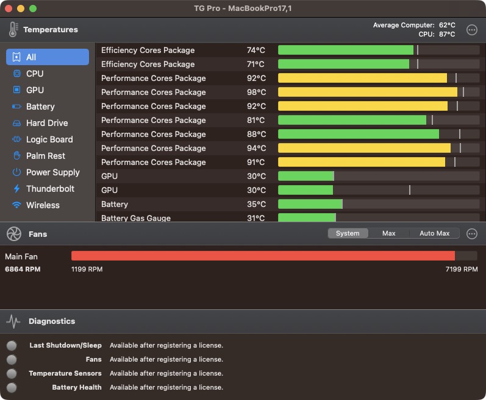The width and height of the screenshot is (486, 400).
Task: Click the Power Supply icon
Action: coord(16,172)
